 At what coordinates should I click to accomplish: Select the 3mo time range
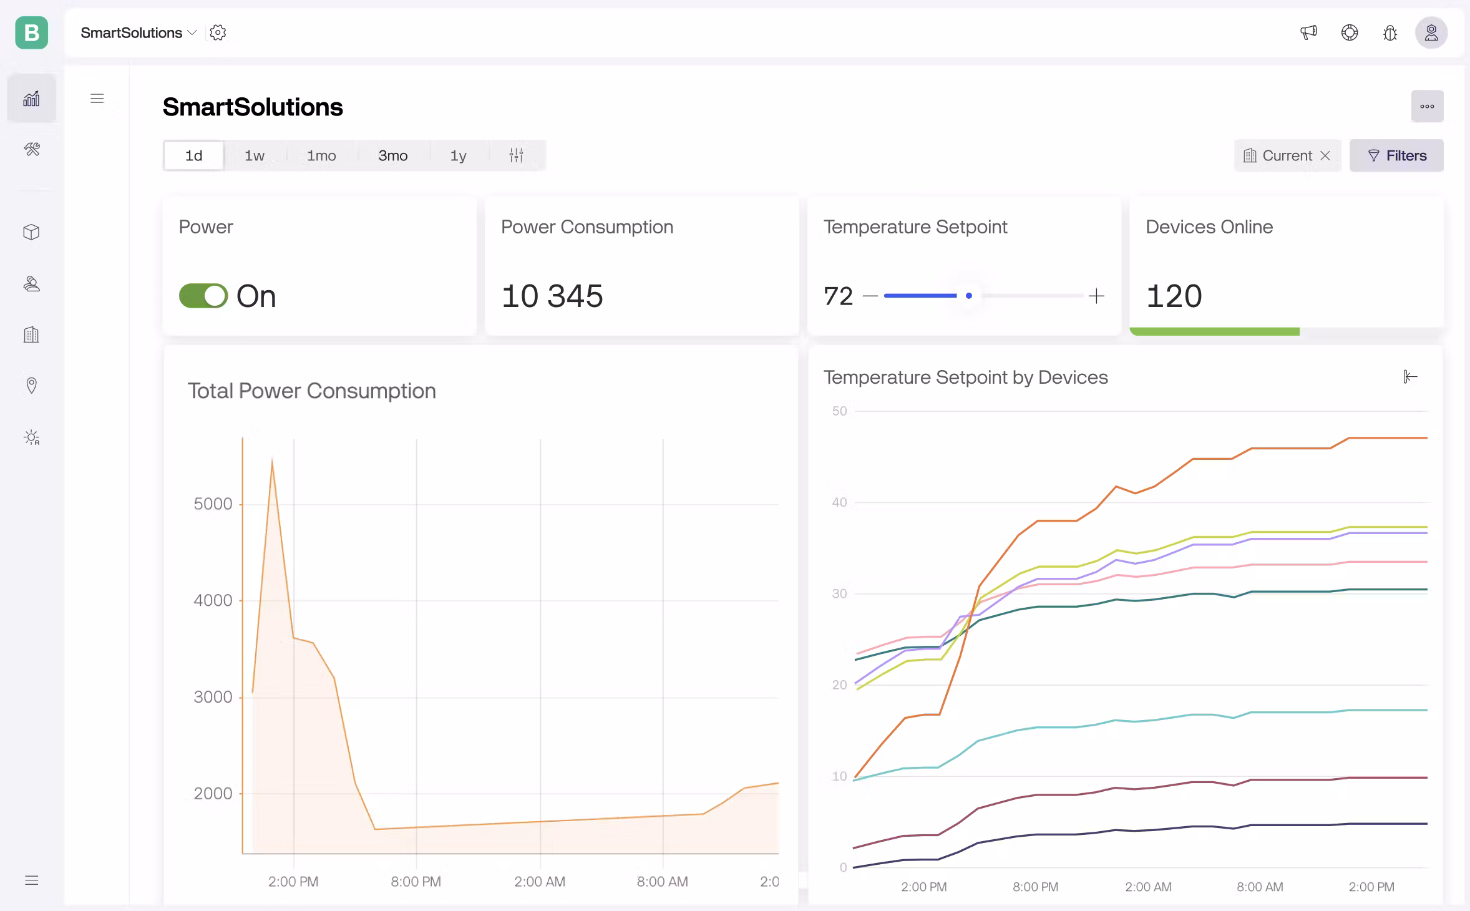click(393, 155)
